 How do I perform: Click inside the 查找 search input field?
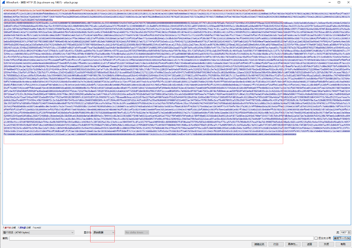coord(157,238)
